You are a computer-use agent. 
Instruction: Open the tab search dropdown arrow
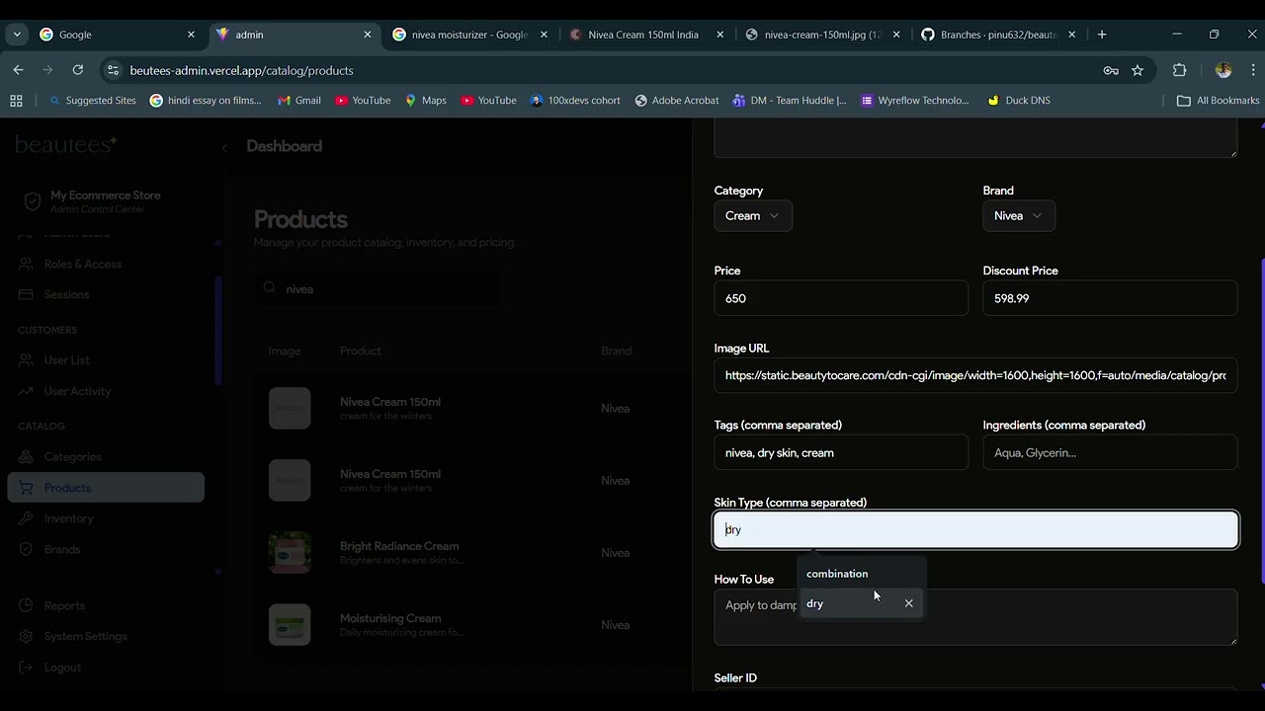coord(17,35)
